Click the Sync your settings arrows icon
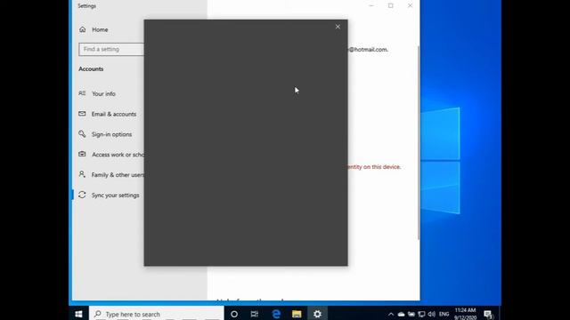570x320 pixels. [82, 195]
